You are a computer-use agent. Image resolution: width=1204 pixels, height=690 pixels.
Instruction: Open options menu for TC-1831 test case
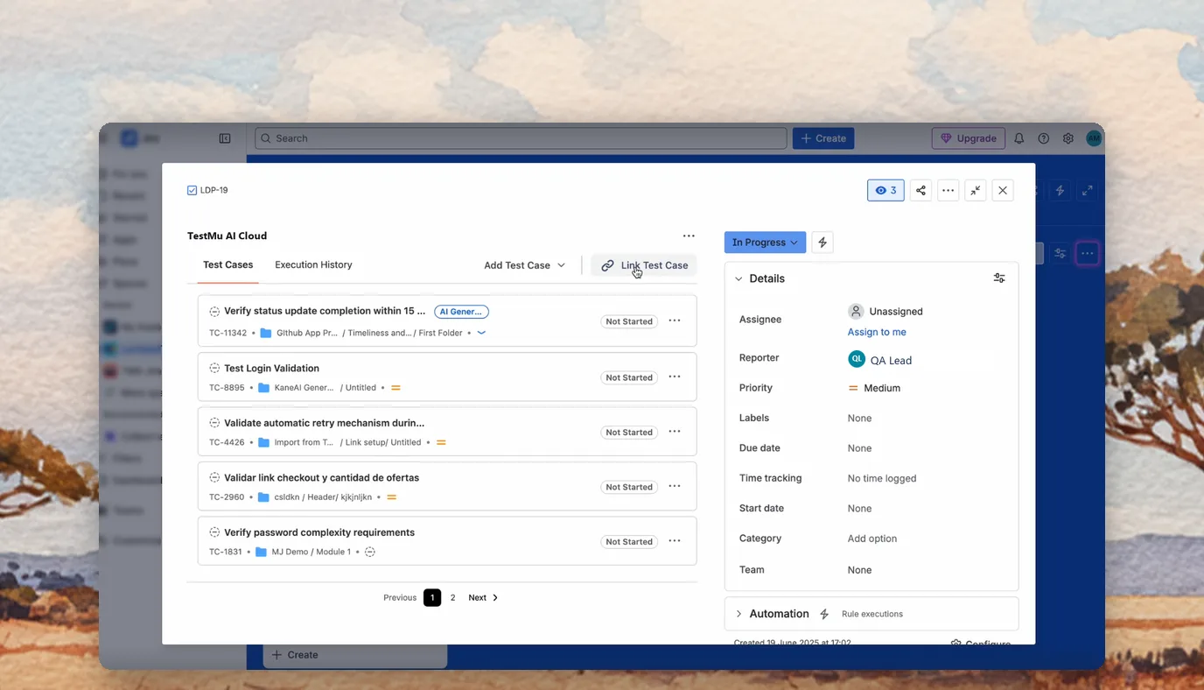pos(675,540)
